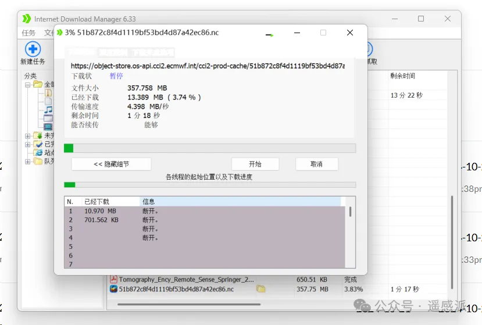This screenshot has height=325, width=482.
Task: Click the 1 分 18 秒 remaining time value
Action: pos(144,115)
